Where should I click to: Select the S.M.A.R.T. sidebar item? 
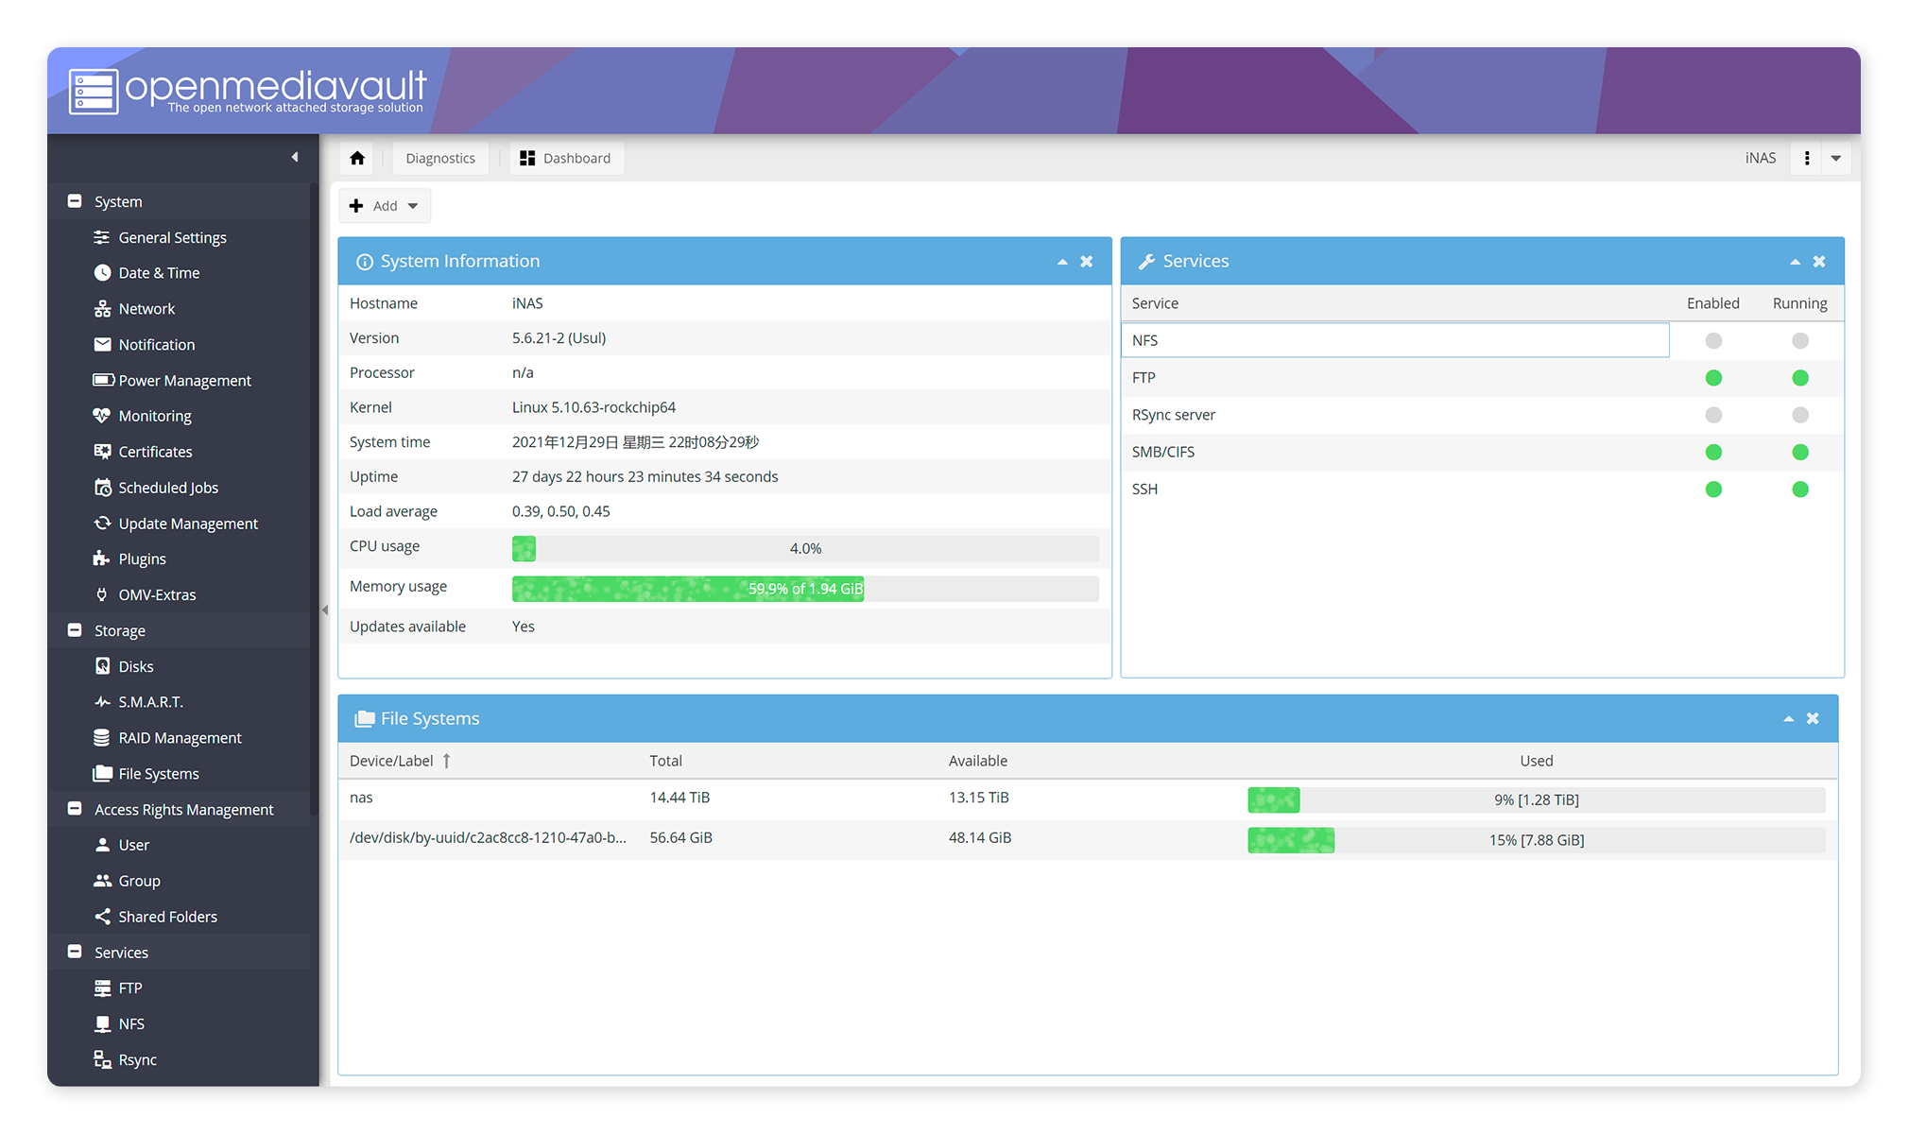point(150,702)
